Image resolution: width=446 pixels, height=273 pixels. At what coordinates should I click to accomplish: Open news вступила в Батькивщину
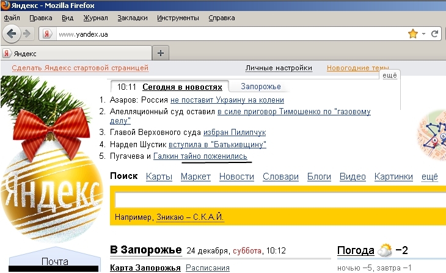coord(218,145)
